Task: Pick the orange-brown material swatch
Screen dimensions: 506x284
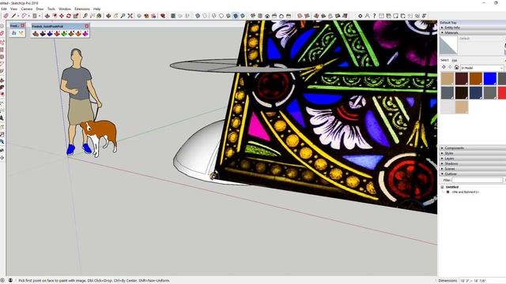Action: click(x=476, y=79)
